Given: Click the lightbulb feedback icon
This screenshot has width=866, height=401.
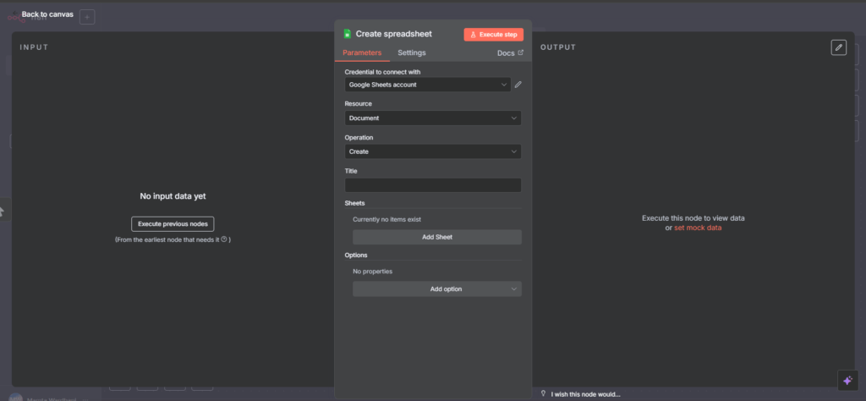Looking at the screenshot, I should click(543, 393).
